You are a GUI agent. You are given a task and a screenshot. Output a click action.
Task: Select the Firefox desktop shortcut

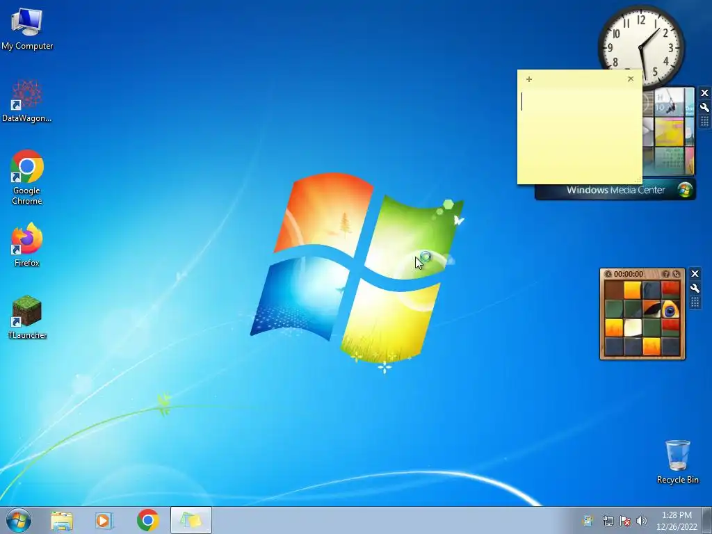27,245
